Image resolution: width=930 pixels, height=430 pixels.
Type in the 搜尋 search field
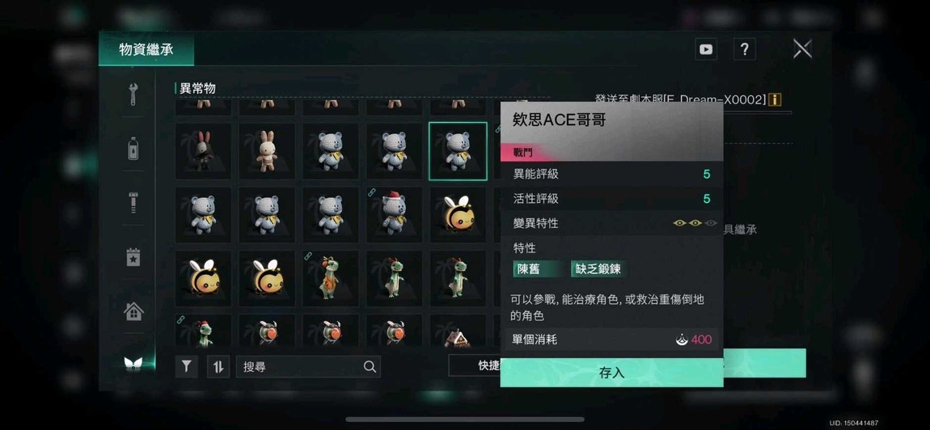click(308, 366)
